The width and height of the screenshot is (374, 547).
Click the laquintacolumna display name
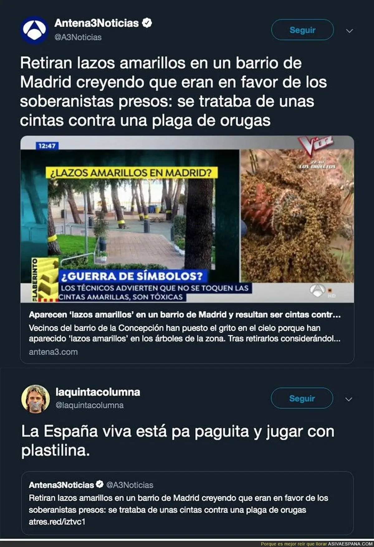[98, 392]
